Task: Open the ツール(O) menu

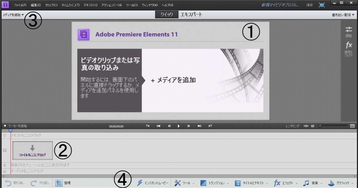Action: (x=132, y=5)
